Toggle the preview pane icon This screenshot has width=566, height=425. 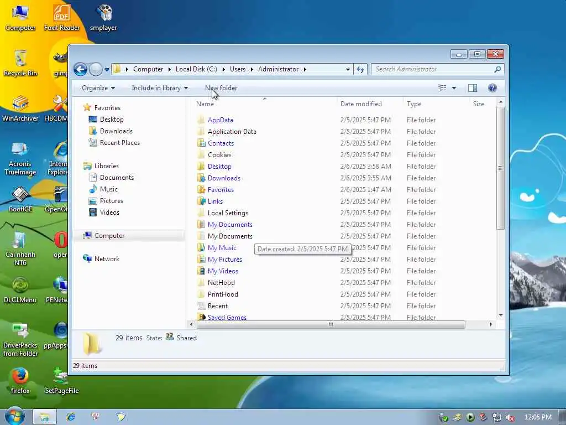click(473, 88)
